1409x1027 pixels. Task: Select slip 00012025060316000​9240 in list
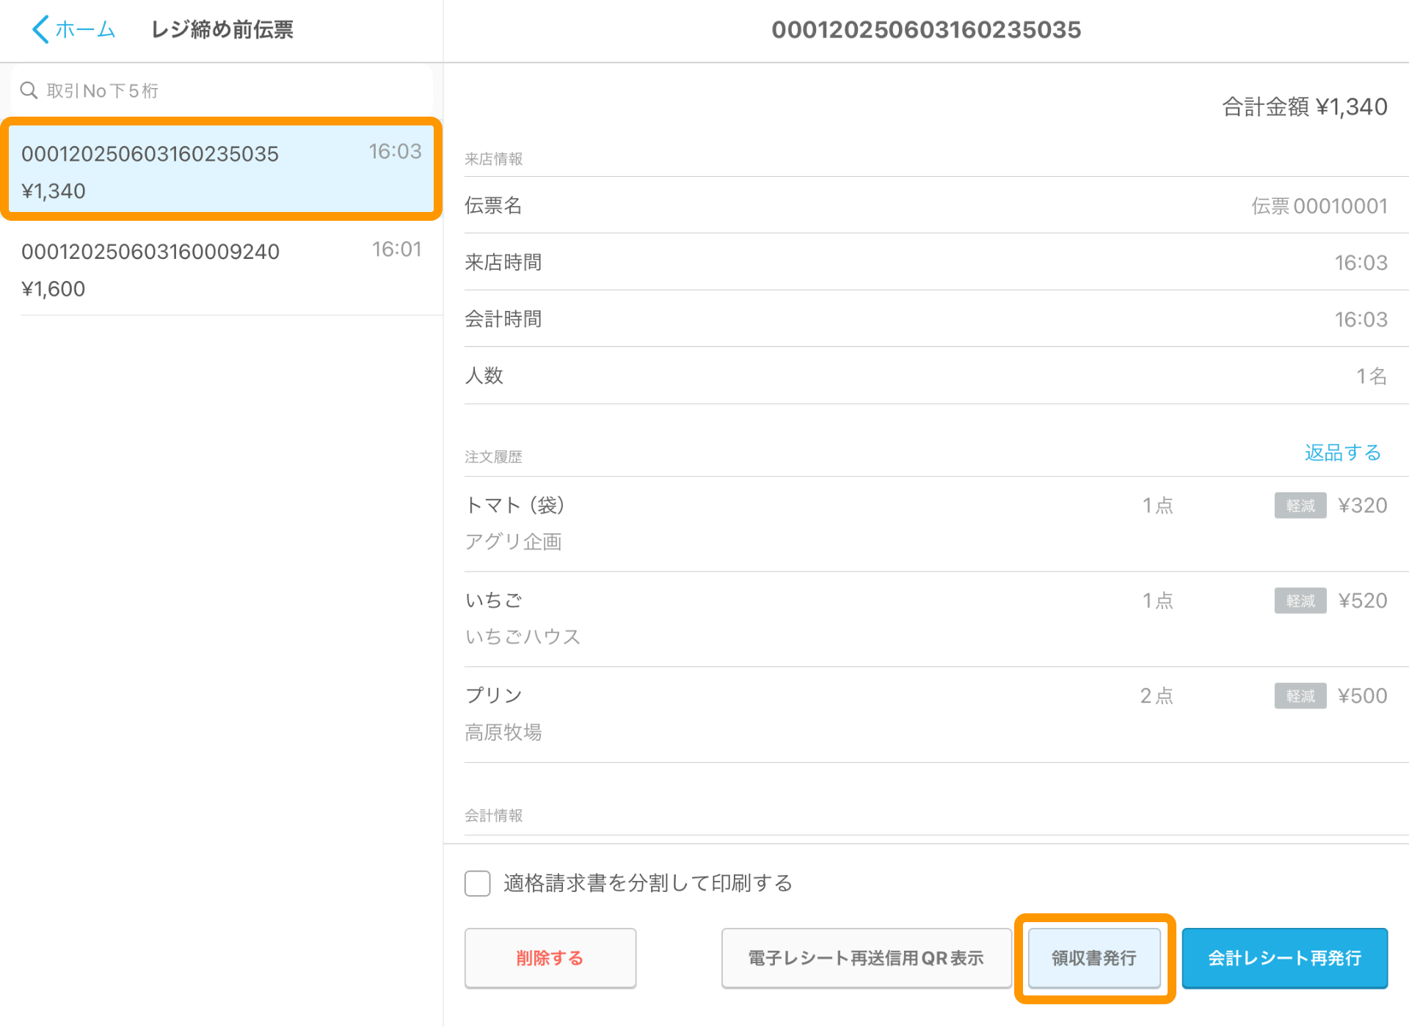[222, 268]
